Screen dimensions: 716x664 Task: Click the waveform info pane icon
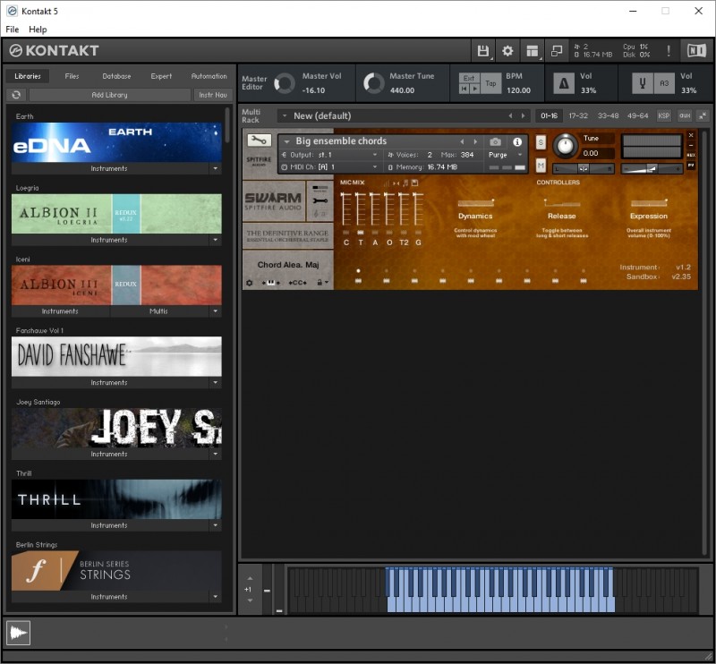click(x=18, y=633)
